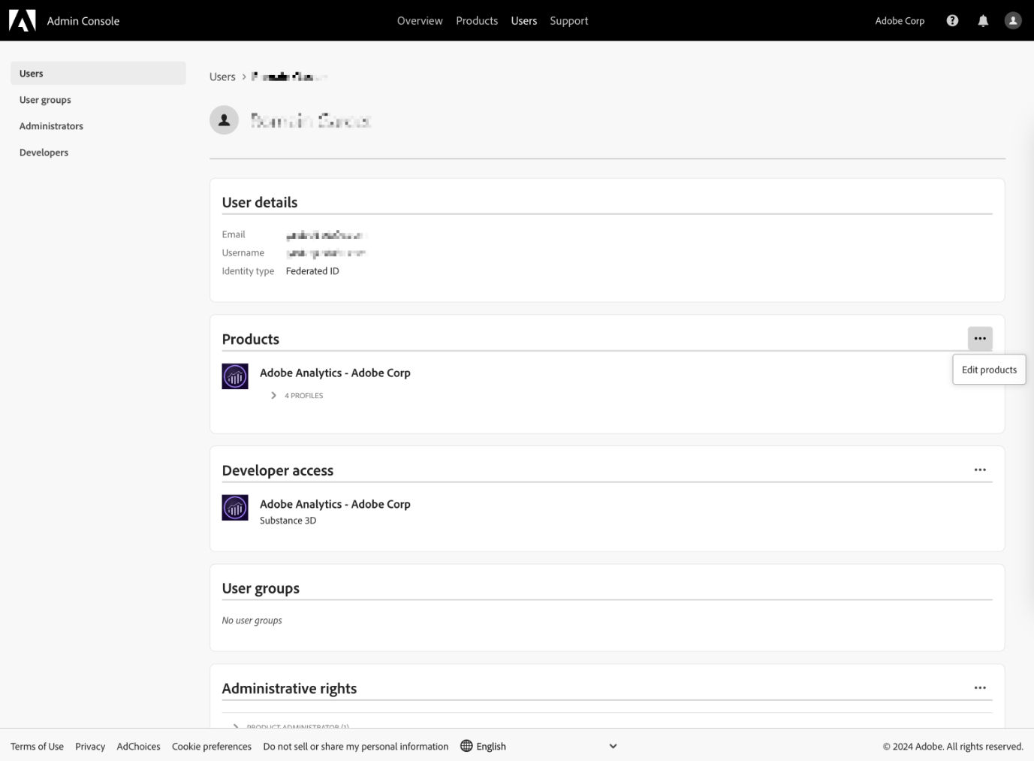The width and height of the screenshot is (1034, 761).
Task: Click Adobe Analytics - Adobe Corp under Developer access
Action: (335, 504)
